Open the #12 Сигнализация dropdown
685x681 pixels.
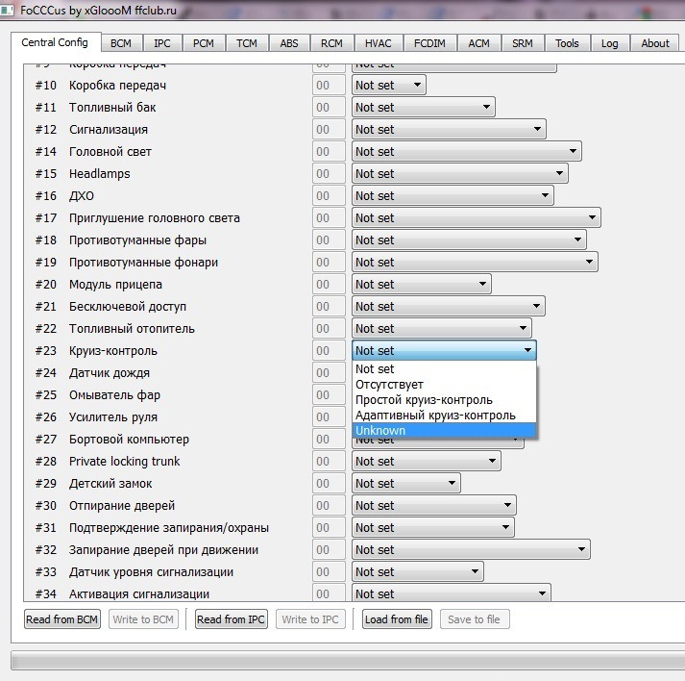click(x=449, y=130)
